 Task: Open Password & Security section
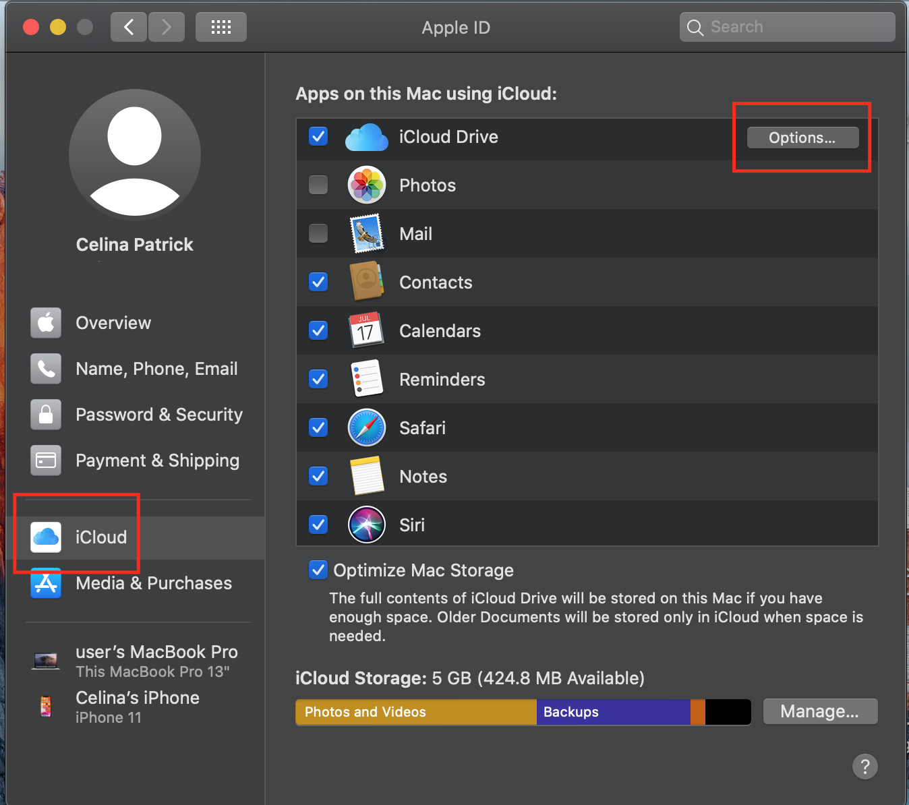(135, 415)
